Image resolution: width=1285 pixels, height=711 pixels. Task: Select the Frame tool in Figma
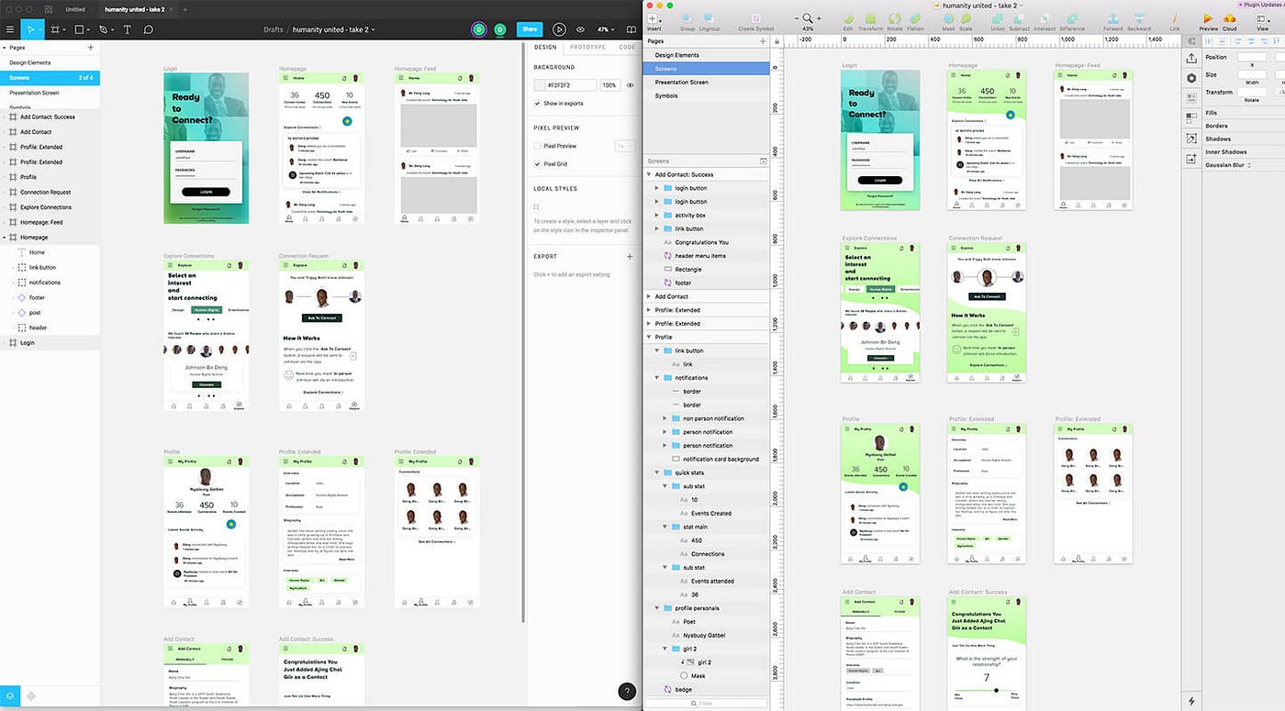[x=57, y=28]
